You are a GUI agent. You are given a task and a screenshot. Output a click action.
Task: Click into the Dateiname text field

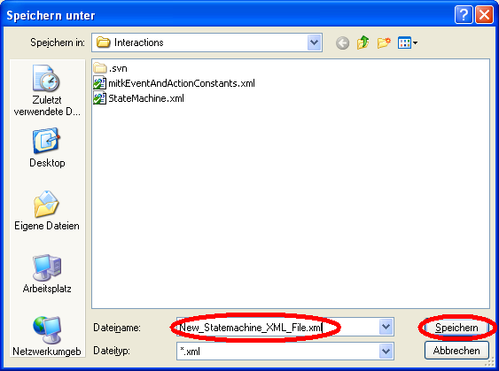[277, 327]
